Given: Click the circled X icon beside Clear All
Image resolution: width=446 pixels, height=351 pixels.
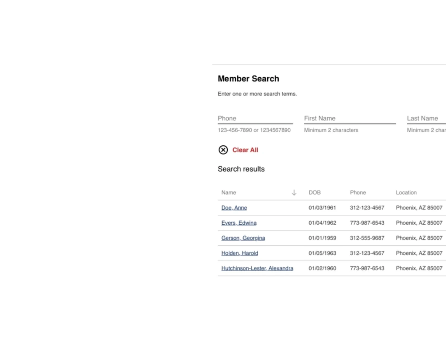Looking at the screenshot, I should [223, 150].
